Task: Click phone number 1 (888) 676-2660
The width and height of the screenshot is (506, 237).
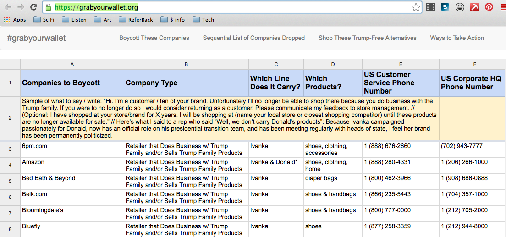Action: pyautogui.click(x=387, y=146)
